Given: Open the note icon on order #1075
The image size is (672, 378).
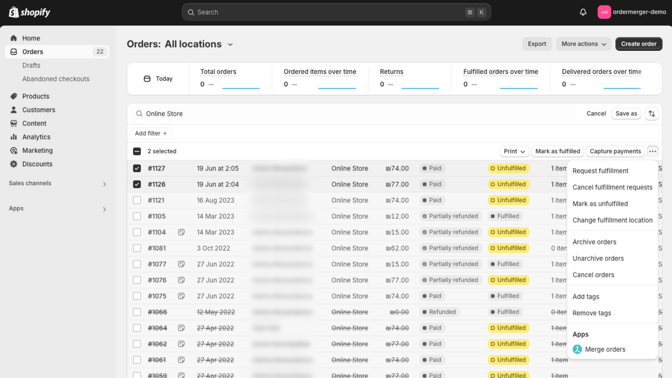Looking at the screenshot, I should 181,296.
